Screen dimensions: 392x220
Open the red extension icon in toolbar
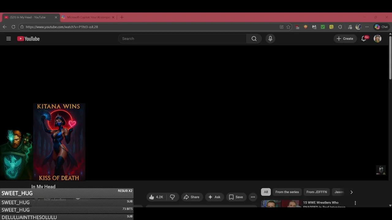tap(297, 27)
